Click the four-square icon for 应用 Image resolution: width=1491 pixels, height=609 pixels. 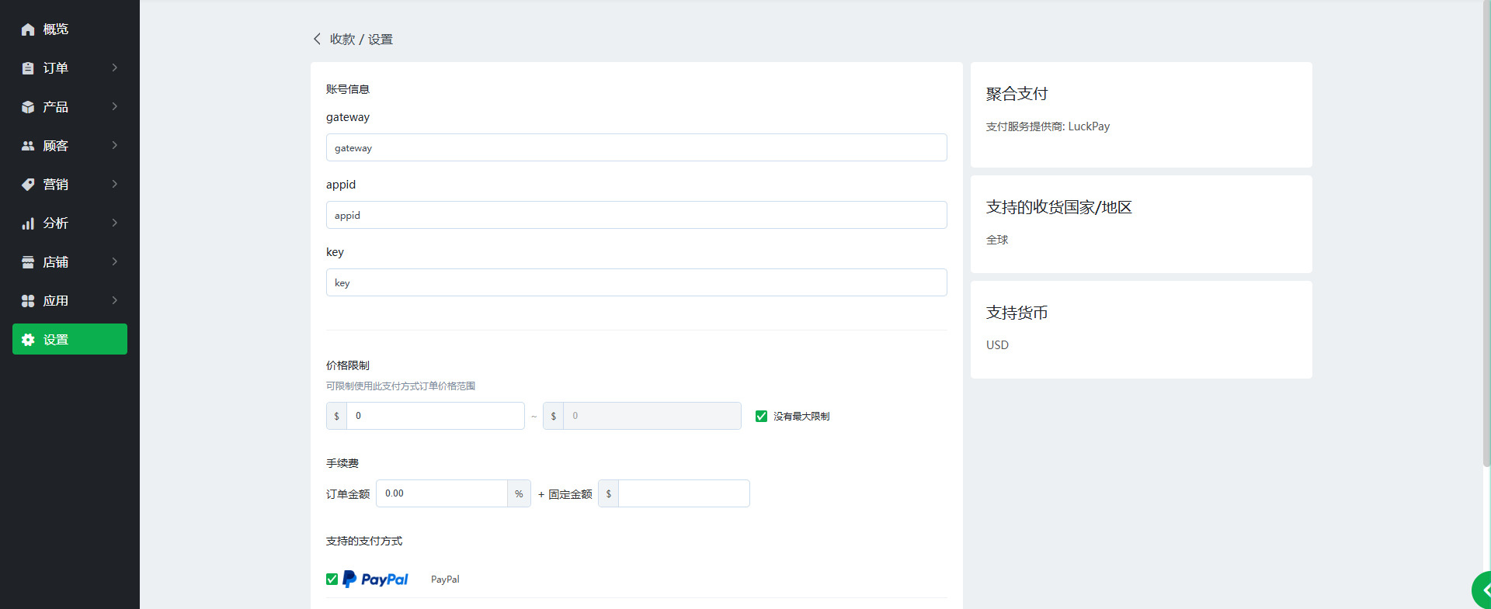28,301
